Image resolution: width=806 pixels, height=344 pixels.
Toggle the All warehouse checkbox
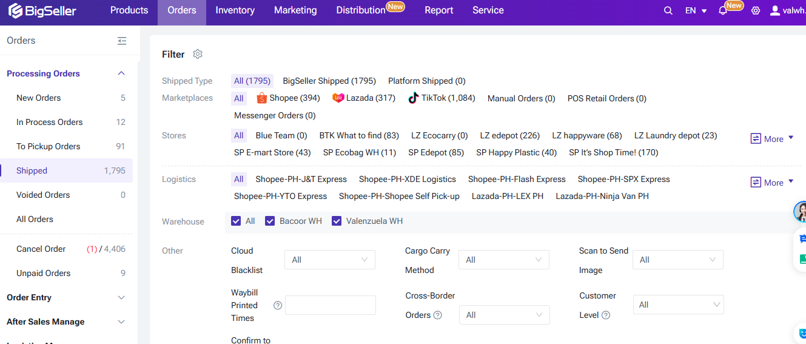(236, 221)
